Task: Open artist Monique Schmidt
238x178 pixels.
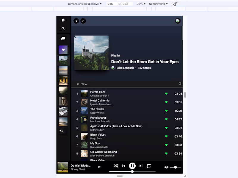Action: (x=100, y=121)
